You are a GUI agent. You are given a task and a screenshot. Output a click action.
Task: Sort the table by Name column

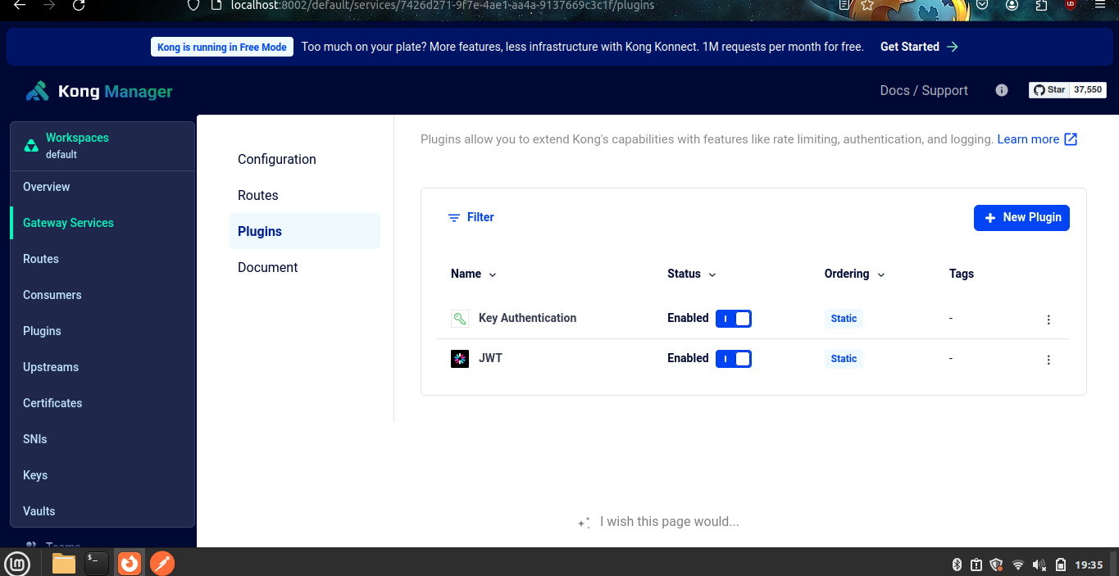[x=474, y=274]
